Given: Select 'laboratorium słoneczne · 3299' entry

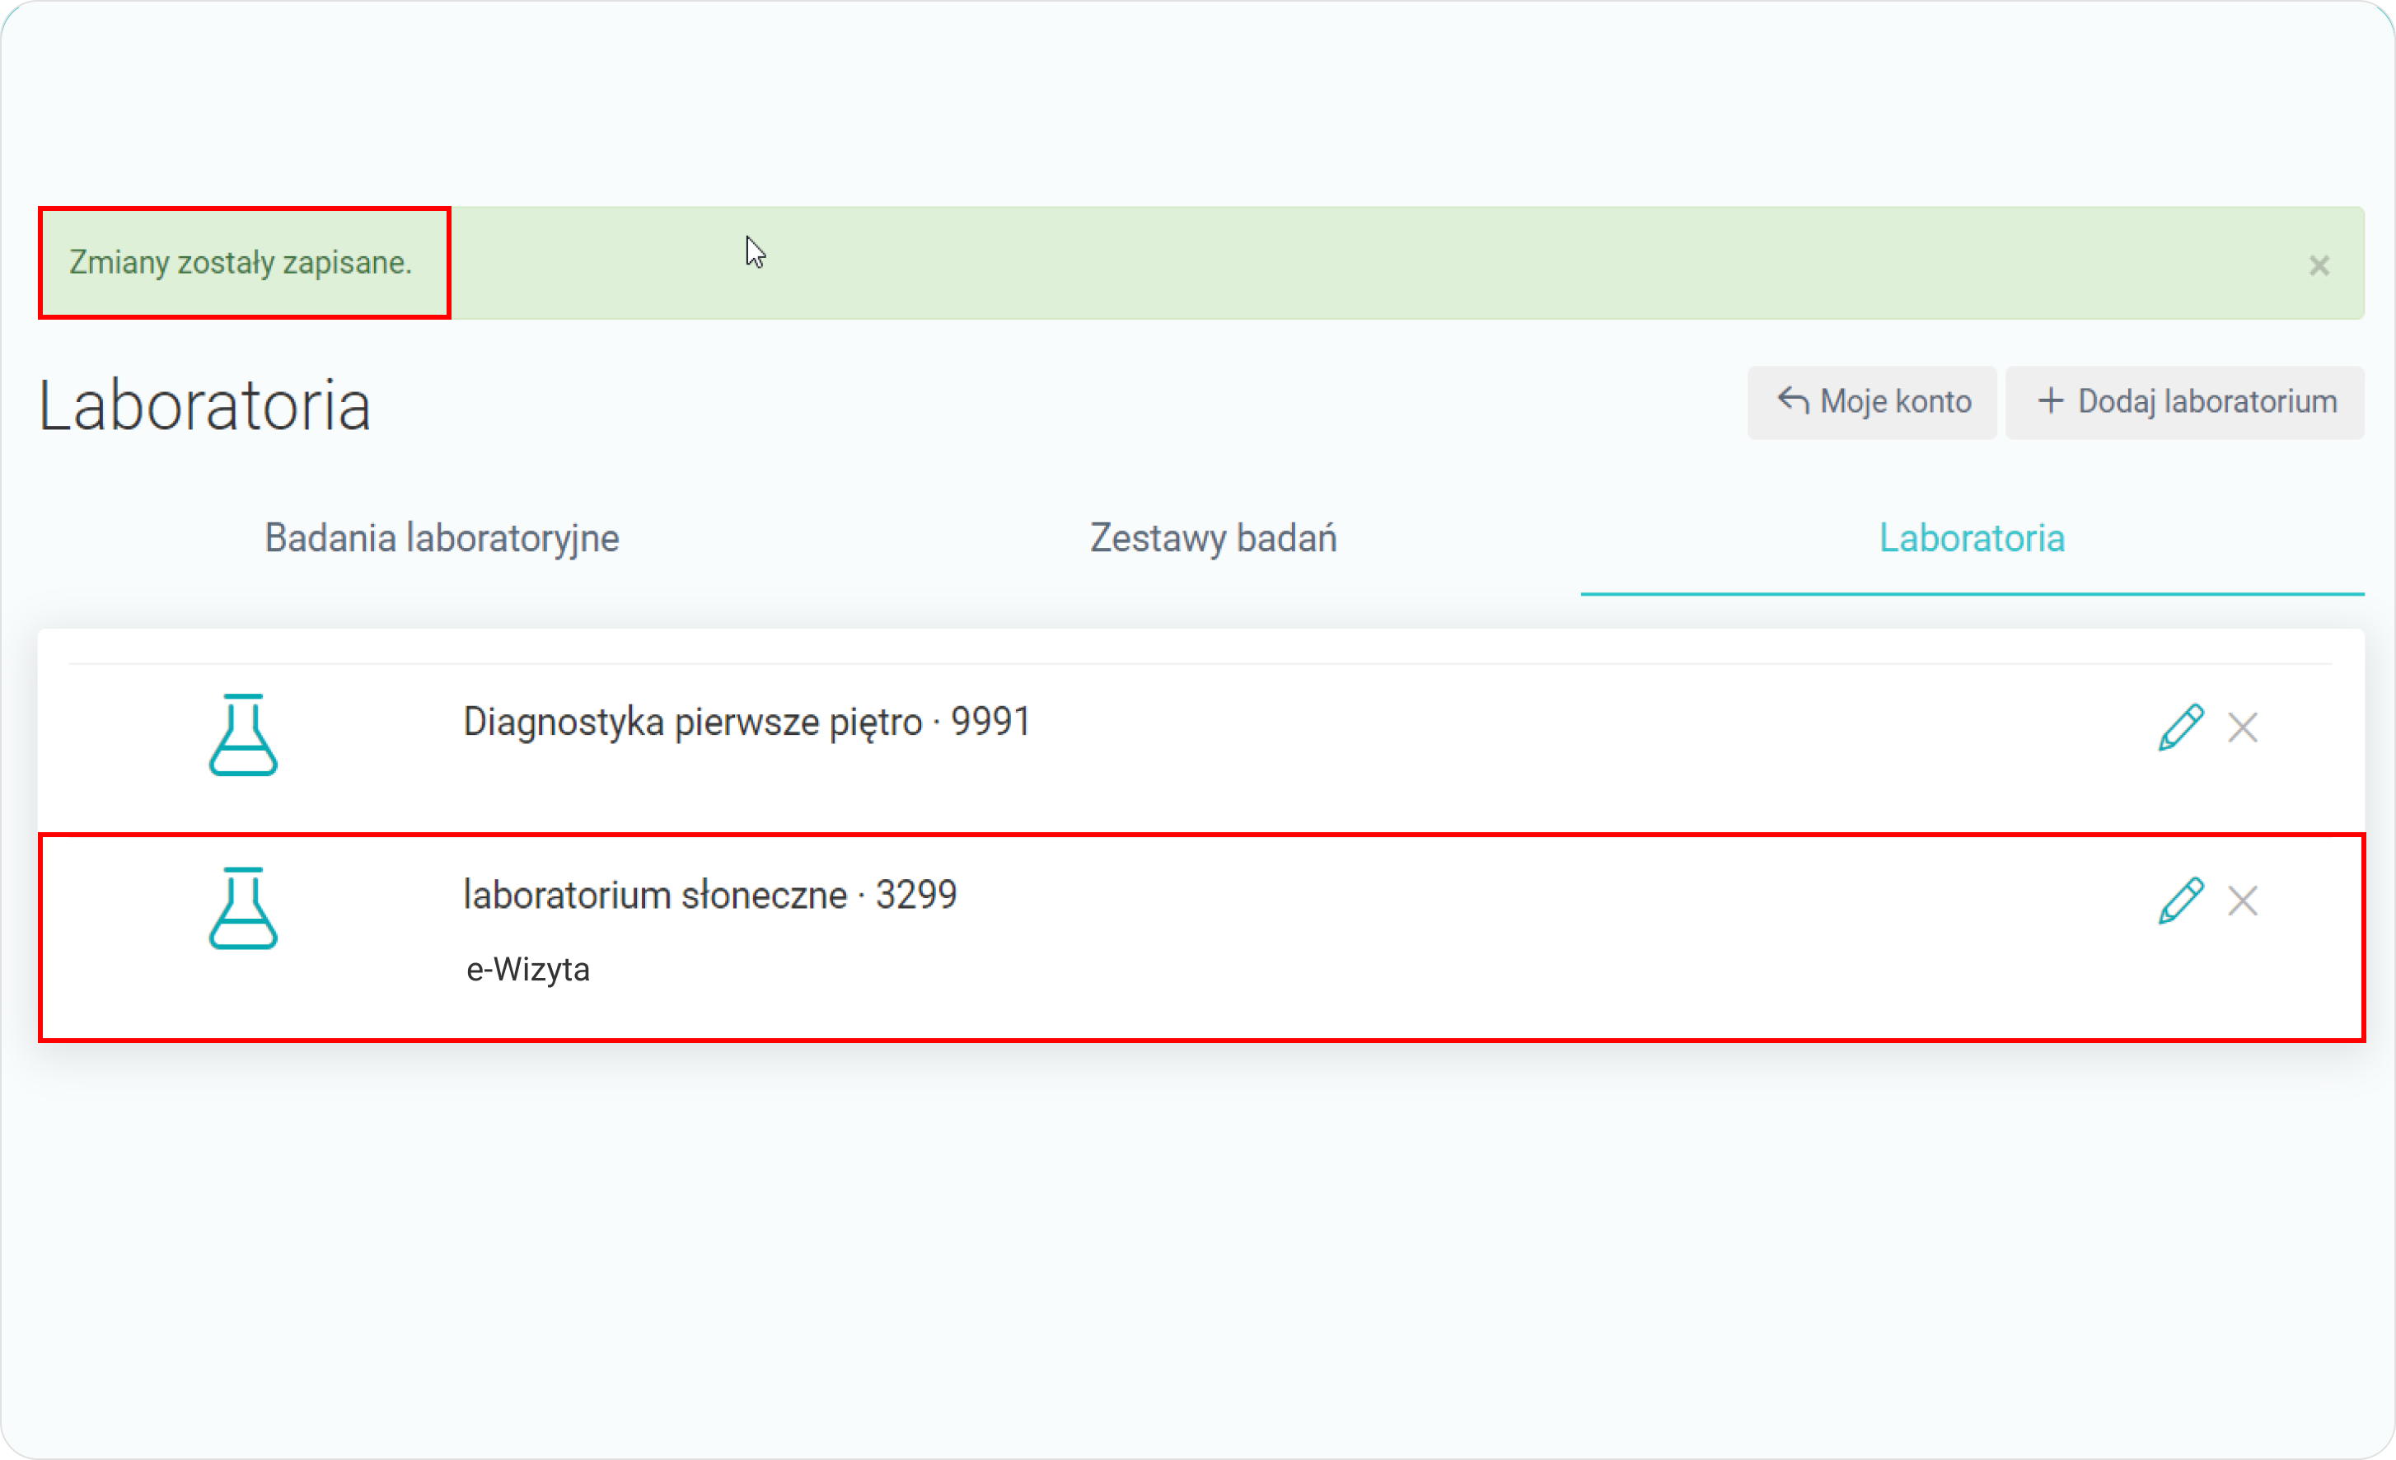Looking at the screenshot, I should coord(710,895).
